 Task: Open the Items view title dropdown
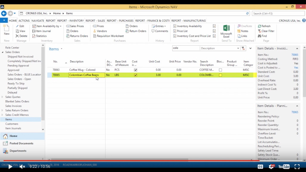pos(61,49)
